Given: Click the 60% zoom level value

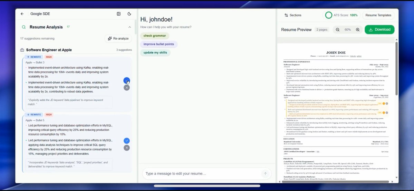Looking at the screenshot, I should click(x=347, y=30).
